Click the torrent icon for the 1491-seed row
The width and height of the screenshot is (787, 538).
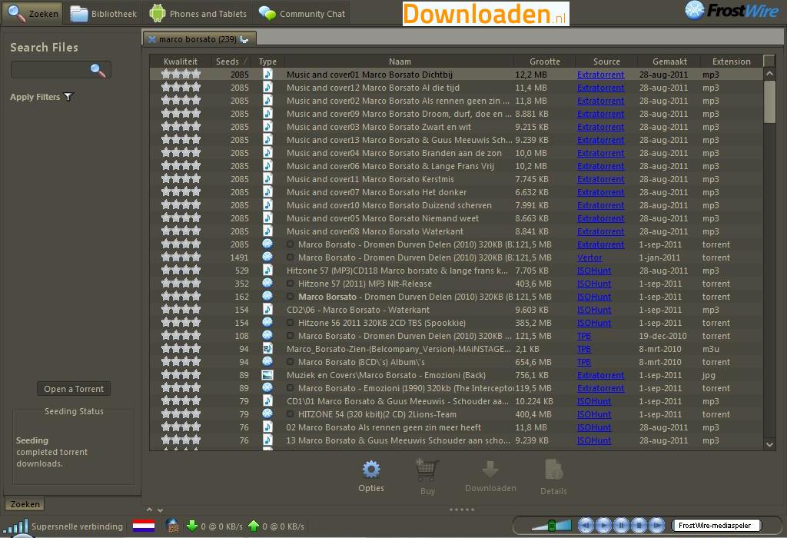pyautogui.click(x=267, y=257)
